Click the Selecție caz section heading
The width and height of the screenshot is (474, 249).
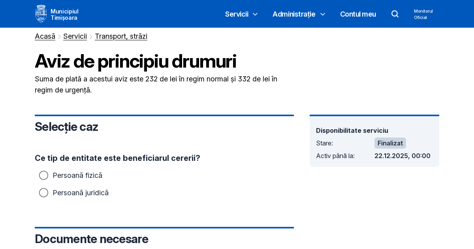click(66, 127)
